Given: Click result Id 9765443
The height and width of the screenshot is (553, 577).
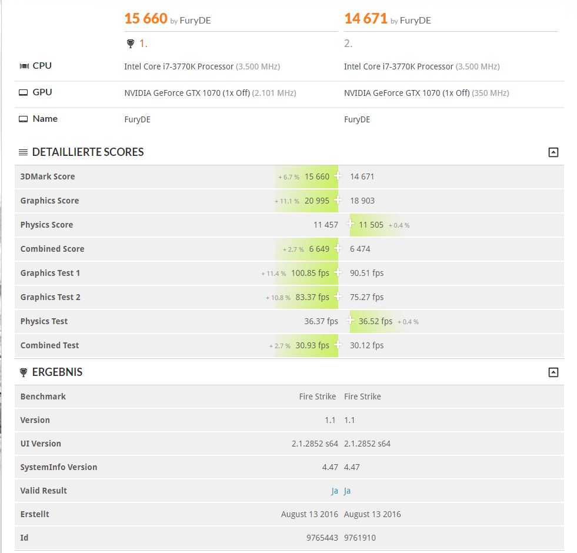Looking at the screenshot, I should click(x=323, y=538).
